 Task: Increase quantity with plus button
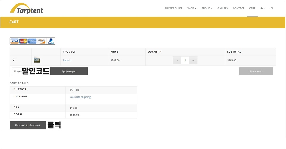pos(193,60)
